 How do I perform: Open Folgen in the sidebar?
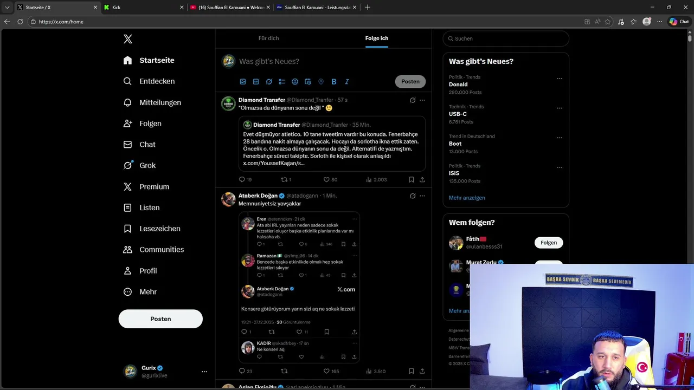(x=142, y=123)
